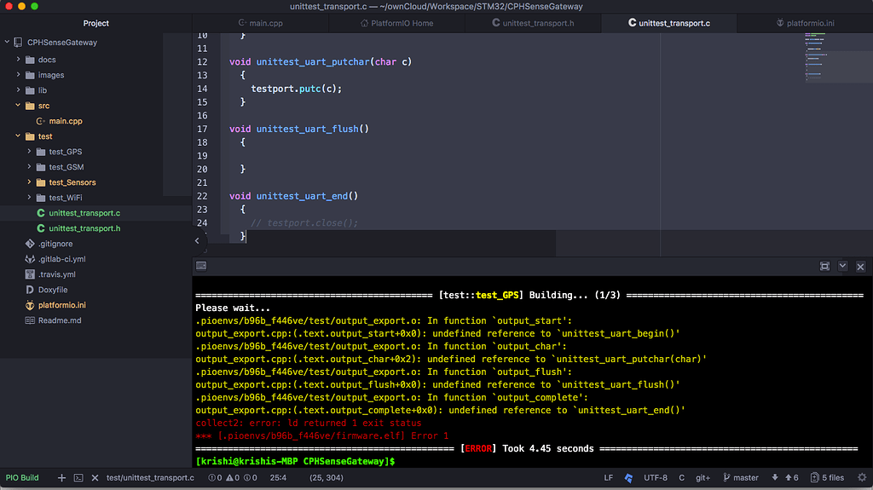Click the git+ status bar item
The width and height of the screenshot is (873, 490).
click(702, 478)
